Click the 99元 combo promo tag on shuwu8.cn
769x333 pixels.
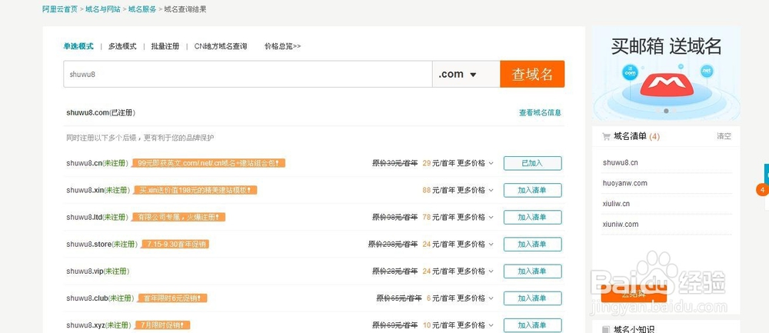click(x=208, y=163)
